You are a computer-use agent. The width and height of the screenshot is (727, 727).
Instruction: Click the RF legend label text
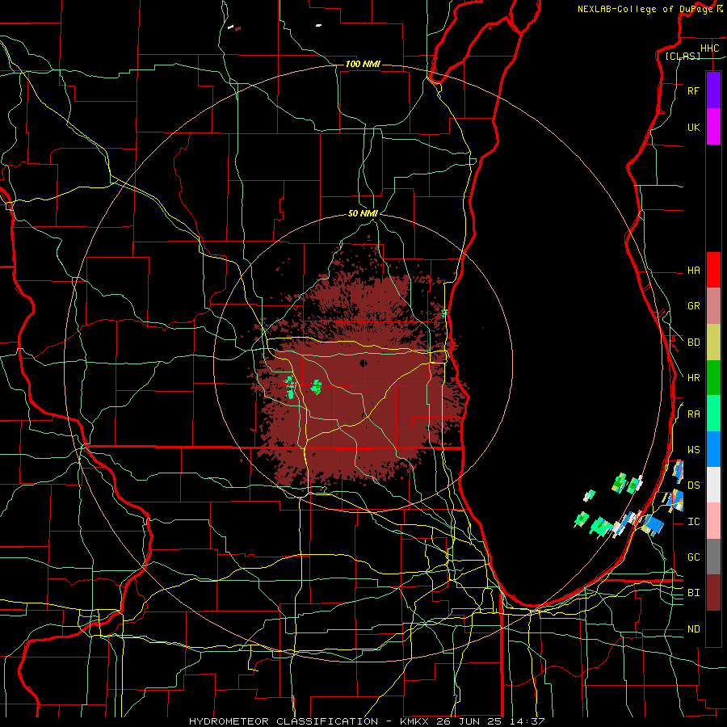click(693, 90)
